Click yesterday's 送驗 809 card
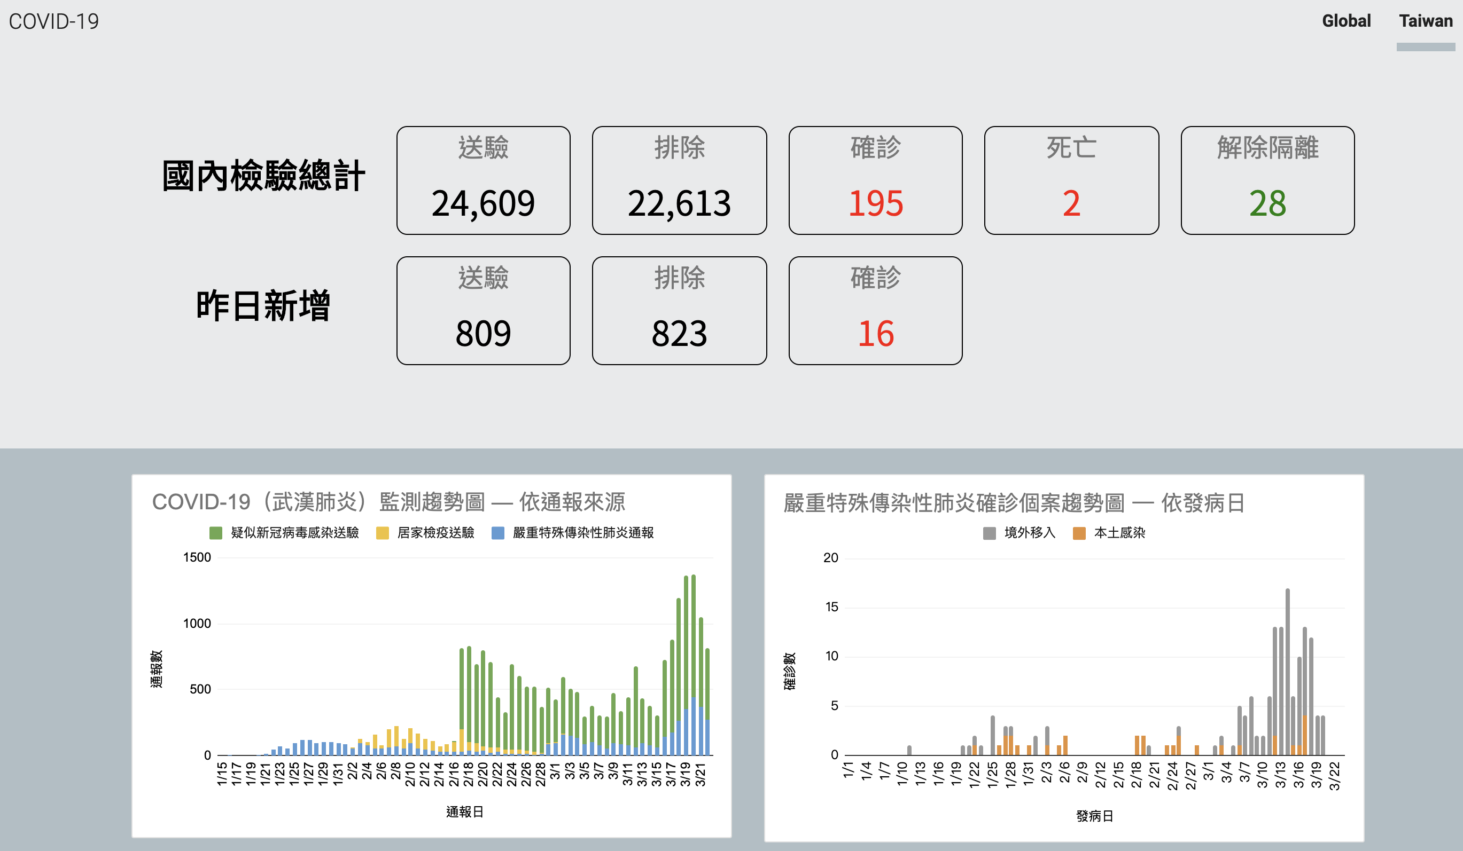Screen dimensions: 1463x851 (x=483, y=310)
